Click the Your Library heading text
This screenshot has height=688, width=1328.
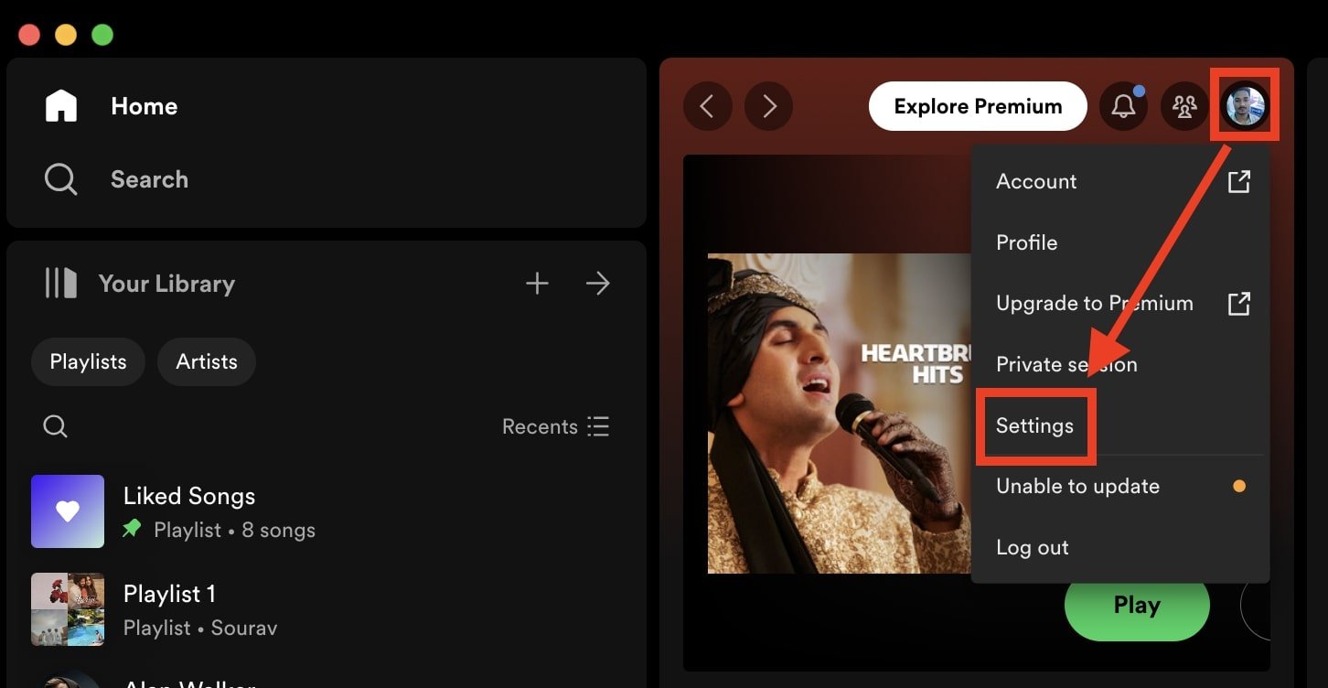(166, 284)
